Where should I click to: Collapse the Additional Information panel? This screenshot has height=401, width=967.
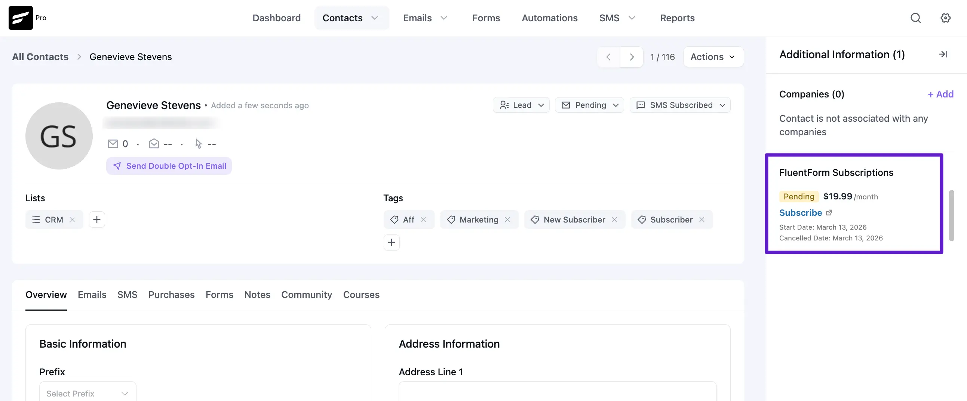pyautogui.click(x=943, y=55)
